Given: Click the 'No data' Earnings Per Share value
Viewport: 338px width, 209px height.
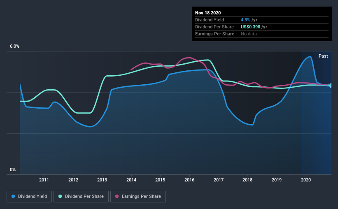Looking at the screenshot, I should pyautogui.click(x=249, y=34).
